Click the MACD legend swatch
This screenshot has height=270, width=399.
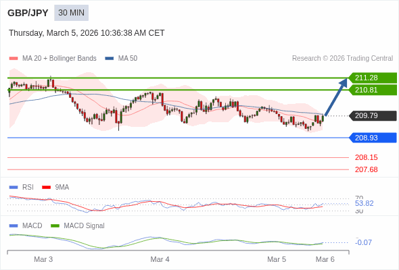point(14,226)
